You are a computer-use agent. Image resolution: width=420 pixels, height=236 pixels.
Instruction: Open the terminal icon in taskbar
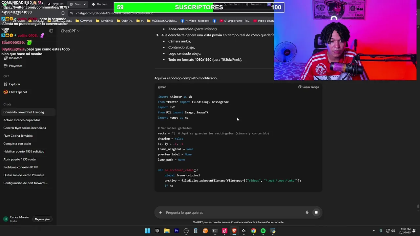tap(215, 231)
